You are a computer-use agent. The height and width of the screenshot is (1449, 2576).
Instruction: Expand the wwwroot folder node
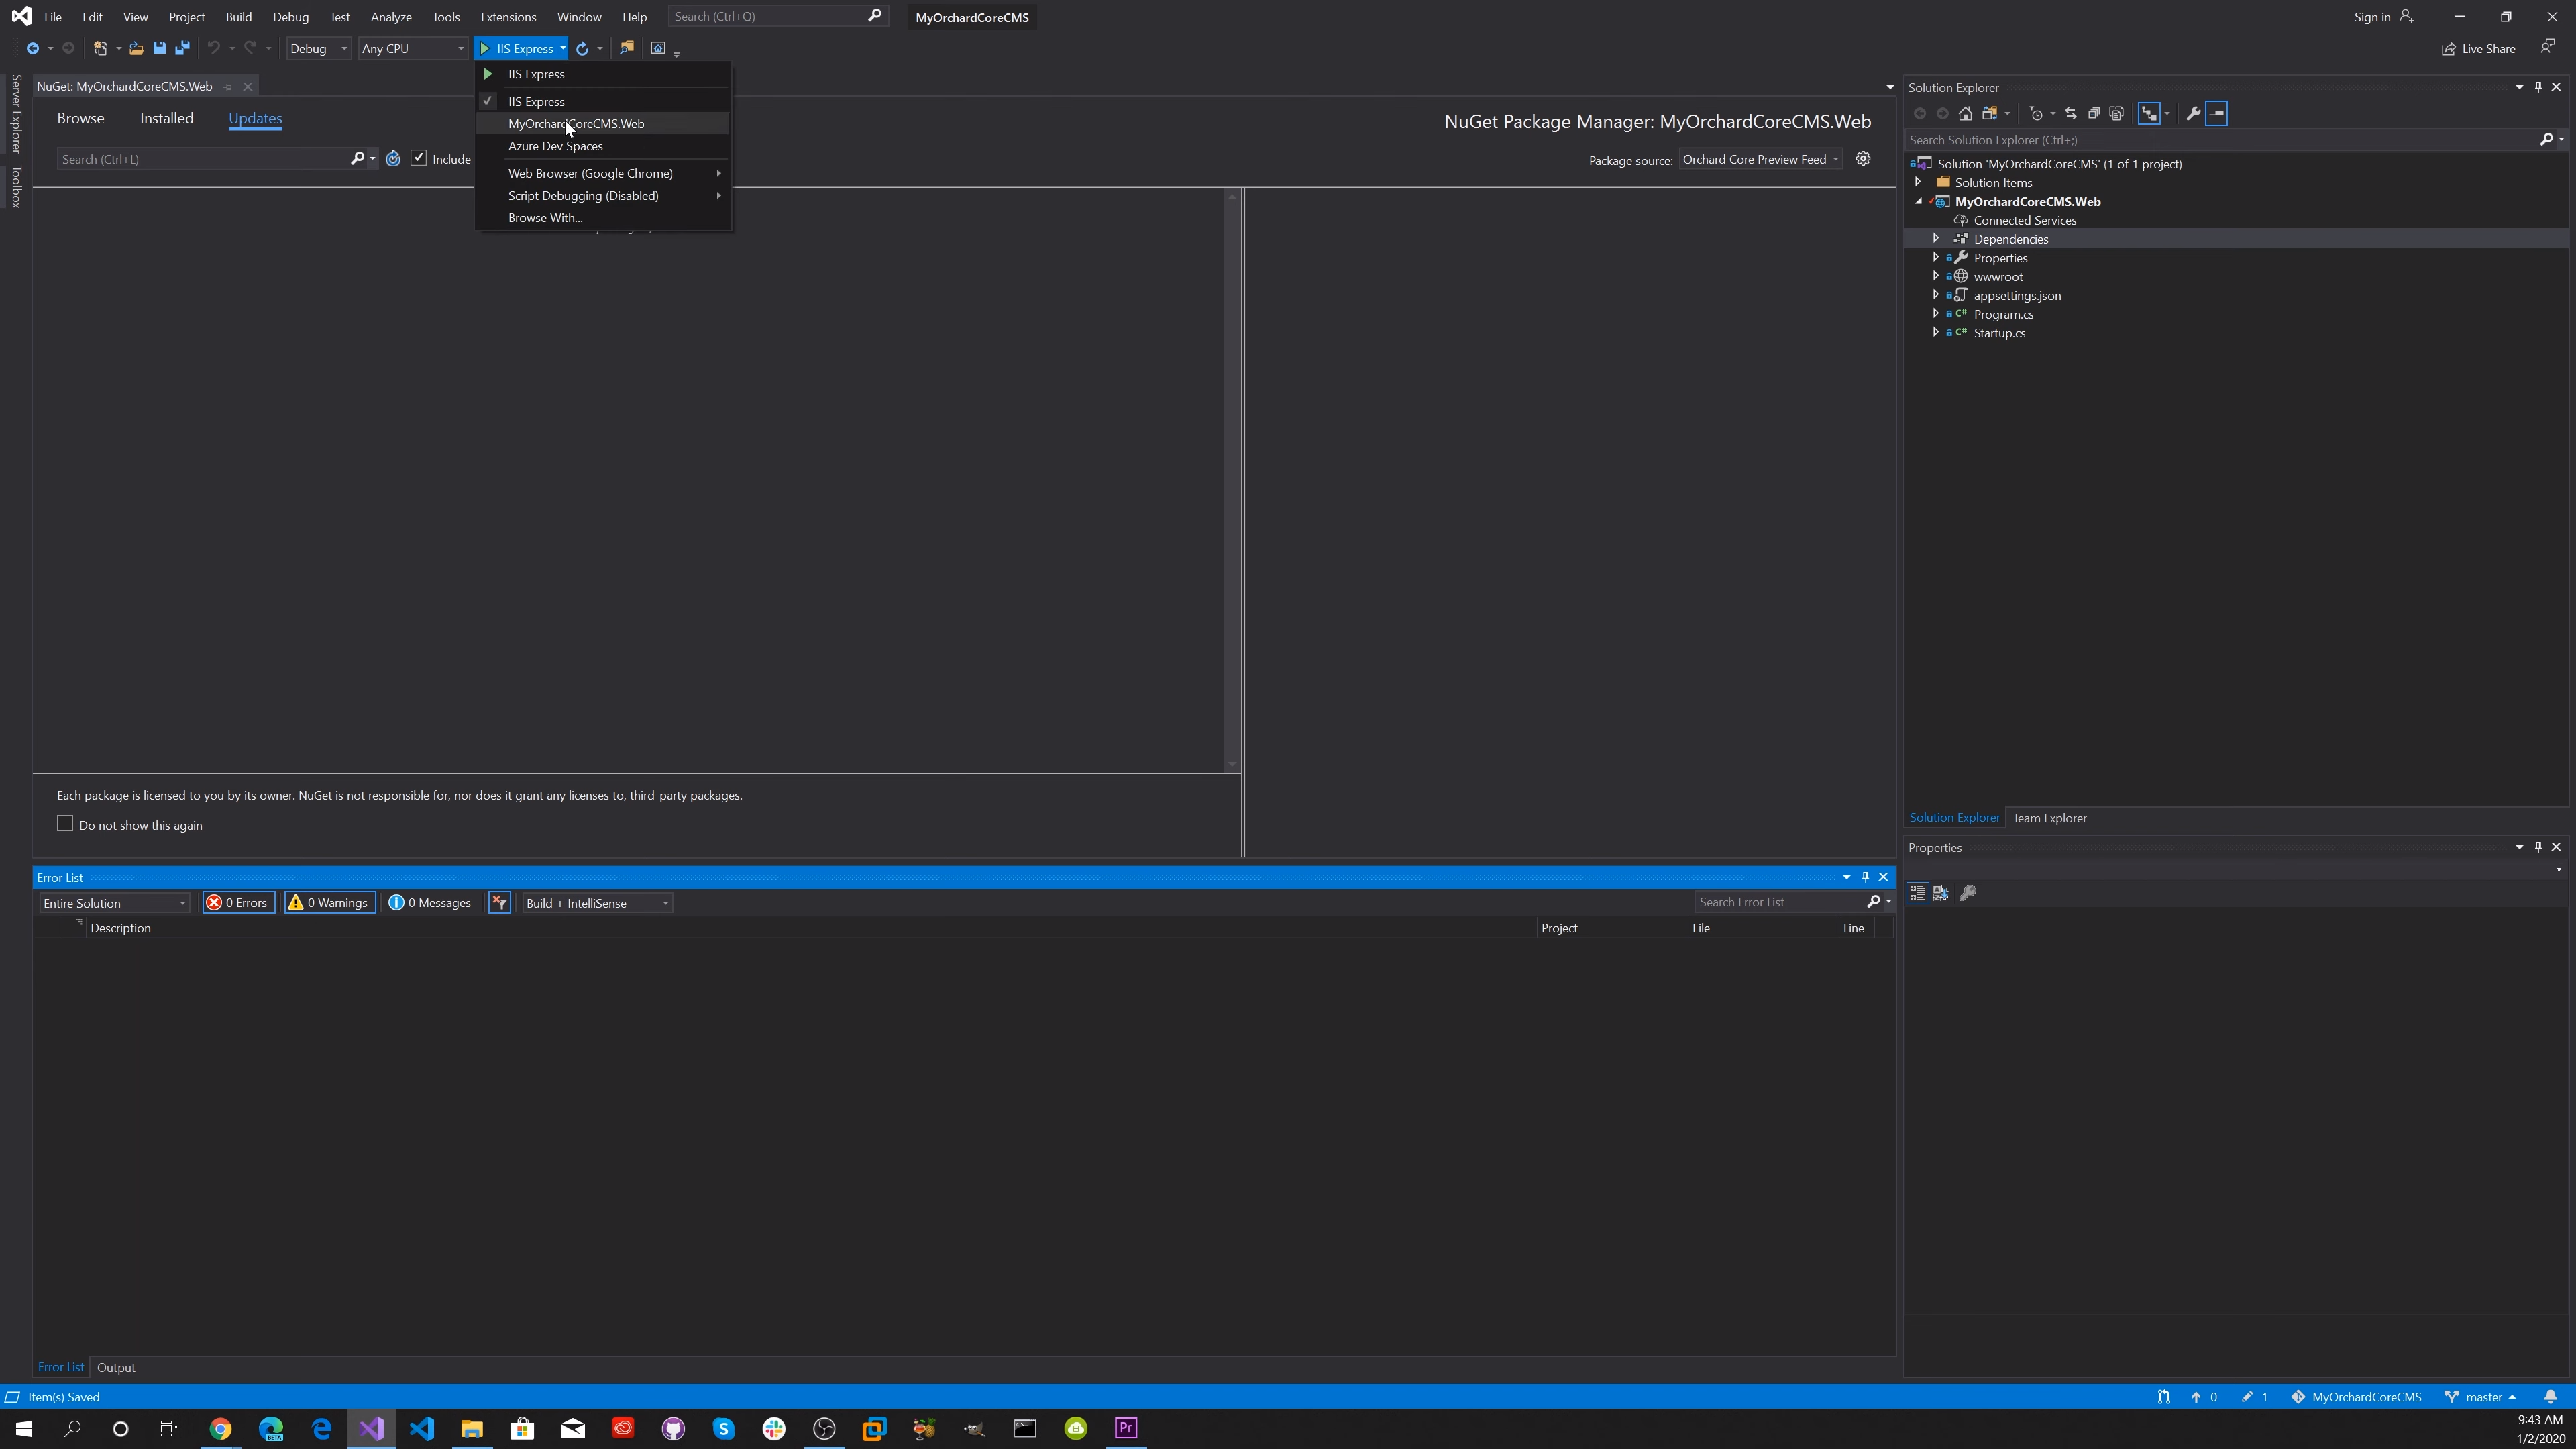pos(1936,276)
